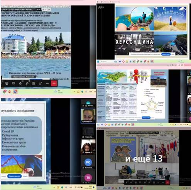Click the taskbar search box under the Херсонщина slide
The height and width of the screenshot is (190, 191).
coord(106,62)
